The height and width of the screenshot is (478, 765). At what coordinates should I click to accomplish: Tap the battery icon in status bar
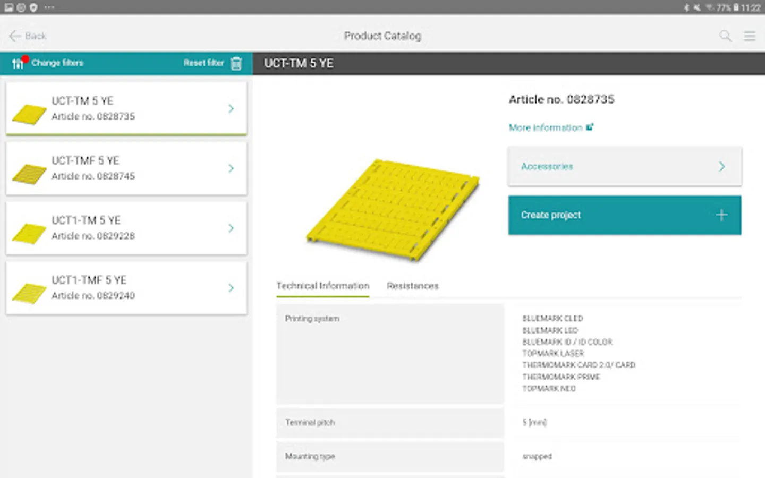736,7
